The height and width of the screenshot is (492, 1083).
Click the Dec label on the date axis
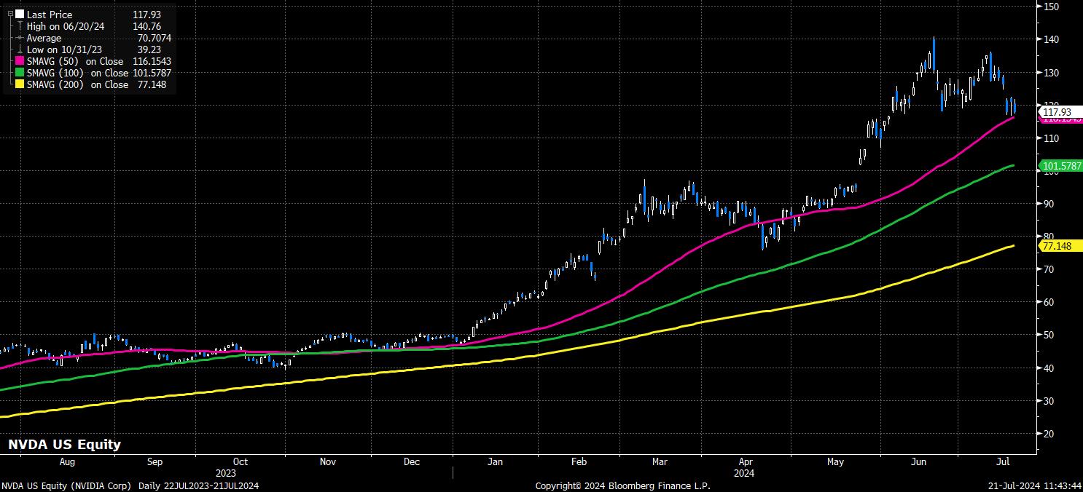click(412, 461)
